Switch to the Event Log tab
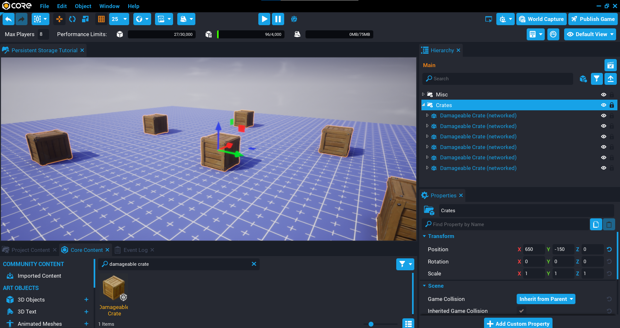This screenshot has height=328, width=620. tap(136, 250)
